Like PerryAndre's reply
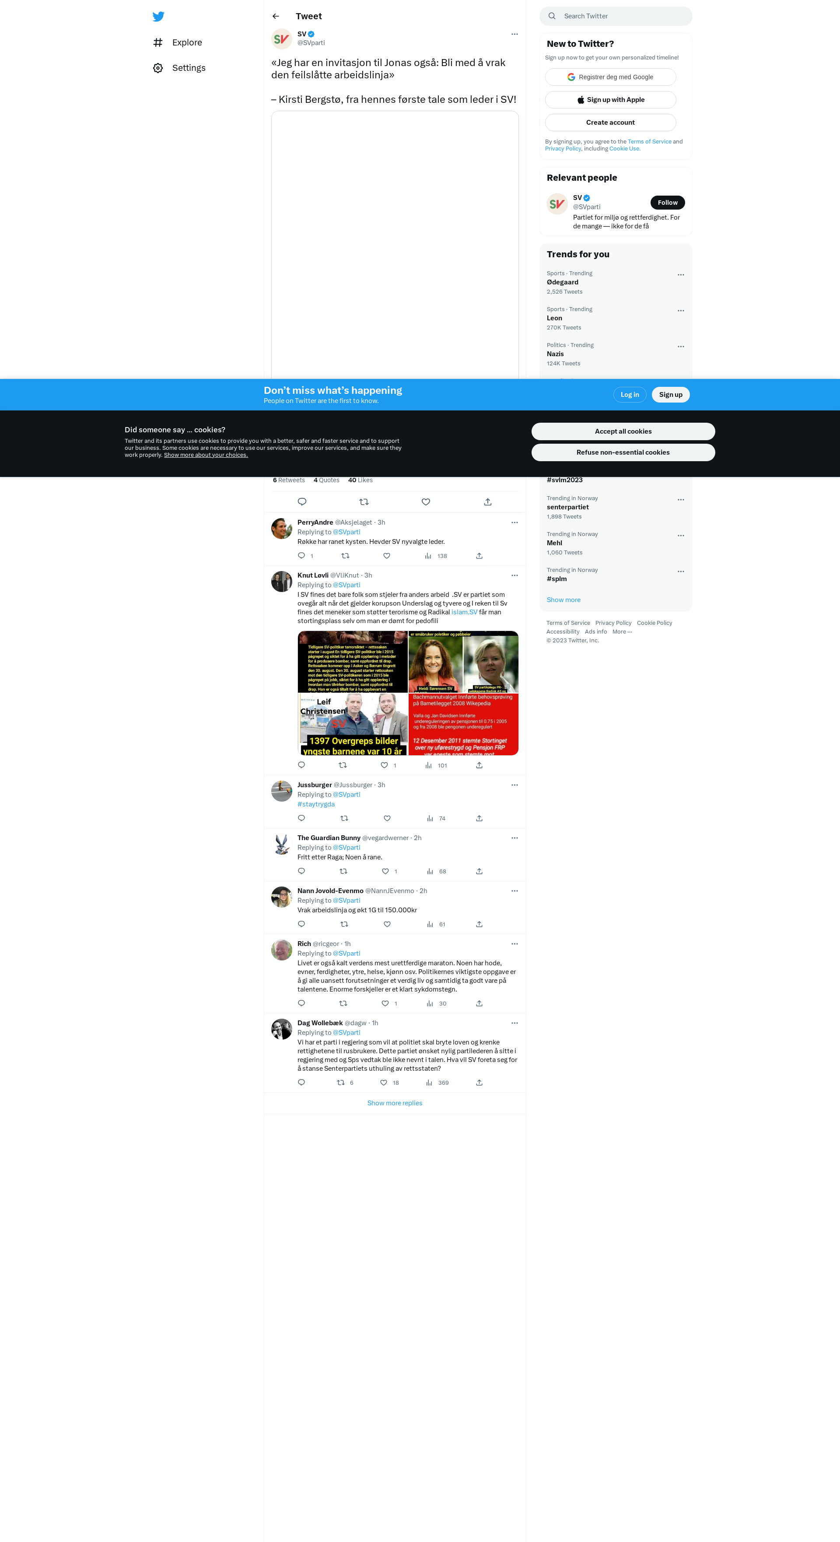The image size is (840, 1542). coord(387,556)
